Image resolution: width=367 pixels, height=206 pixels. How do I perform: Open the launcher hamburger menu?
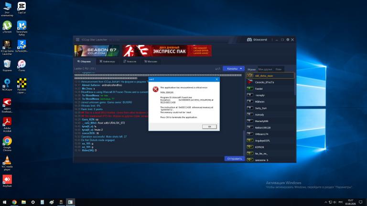pos(77,40)
